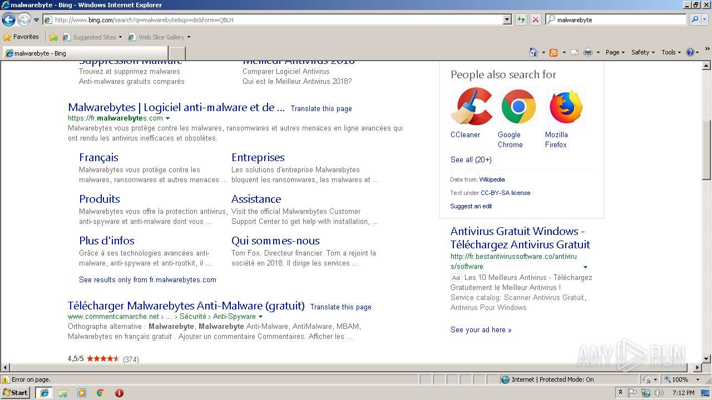Click the Print icon
Viewport: 712px width, 400px height.
(x=588, y=52)
